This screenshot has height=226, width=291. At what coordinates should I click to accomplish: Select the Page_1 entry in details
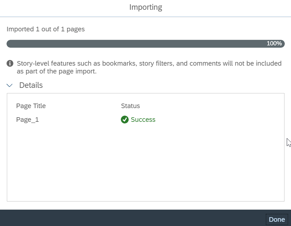tap(27, 120)
